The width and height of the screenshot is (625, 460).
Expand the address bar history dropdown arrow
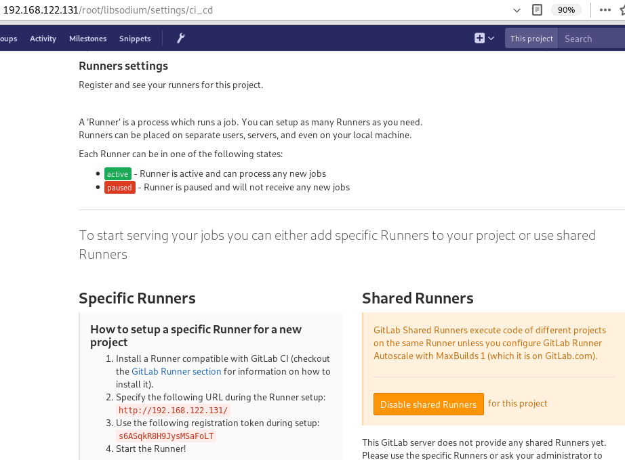pos(517,10)
